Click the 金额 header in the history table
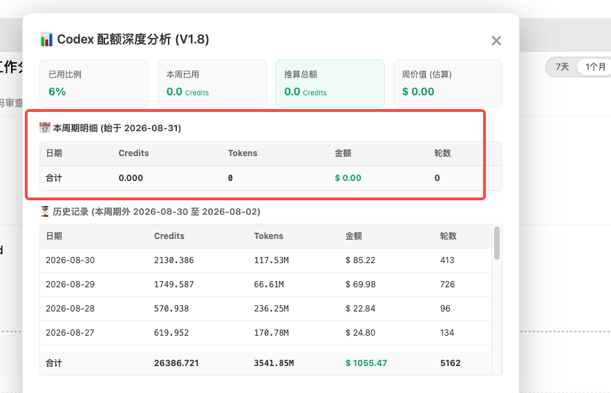Image resolution: width=611 pixels, height=393 pixels. 354,236
